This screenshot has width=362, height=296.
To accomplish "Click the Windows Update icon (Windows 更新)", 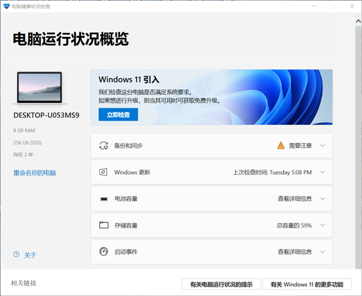I will pyautogui.click(x=103, y=172).
